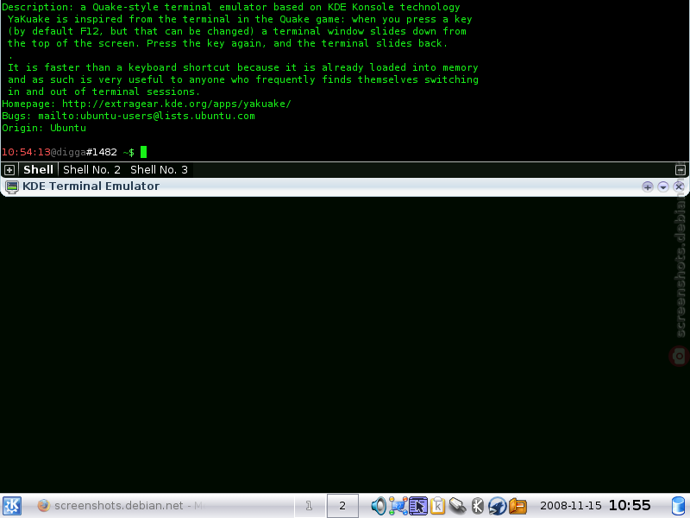The width and height of the screenshot is (690, 518).
Task: Click the 'Origin: Ubuntu' line in the terminal
Action: (x=44, y=128)
